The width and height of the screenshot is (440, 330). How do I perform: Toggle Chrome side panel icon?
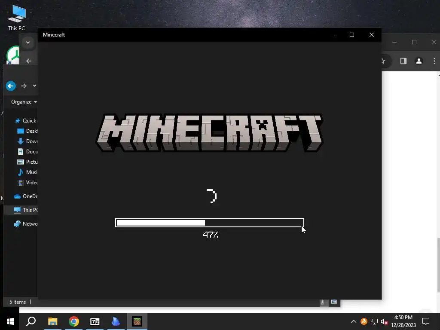click(x=403, y=61)
